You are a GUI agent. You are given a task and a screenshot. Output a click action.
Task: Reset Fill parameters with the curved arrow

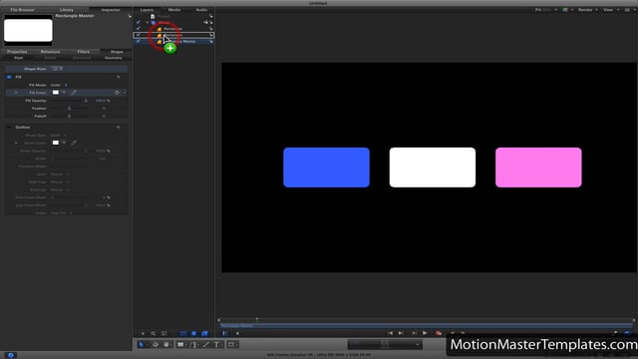[x=118, y=77]
